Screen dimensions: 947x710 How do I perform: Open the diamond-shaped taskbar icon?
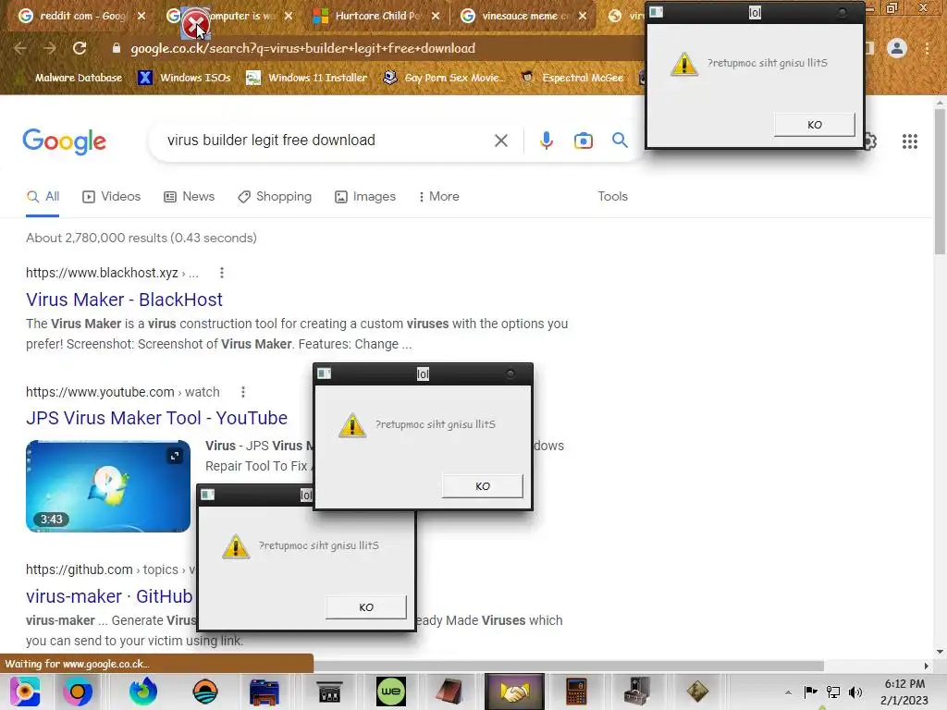(x=697, y=692)
